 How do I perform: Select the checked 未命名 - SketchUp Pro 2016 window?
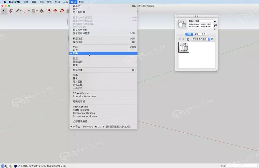coord(103,126)
